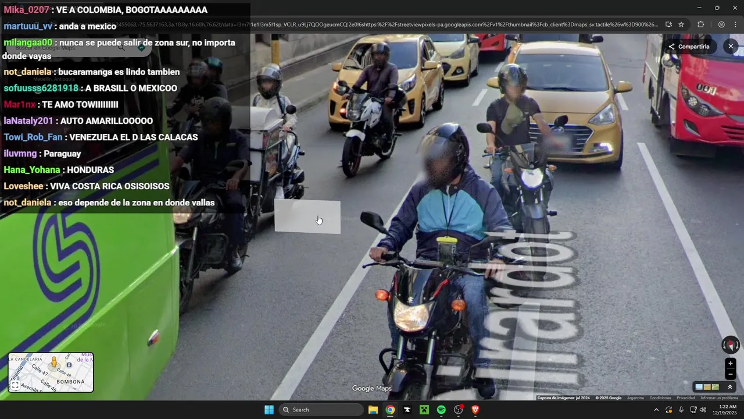The image size is (744, 419).
Task: Click Loveshee chat message
Action: (x=86, y=186)
